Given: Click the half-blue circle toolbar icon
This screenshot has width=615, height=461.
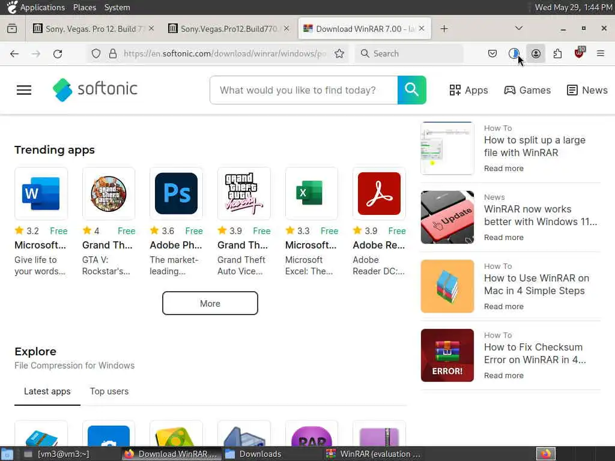Looking at the screenshot, I should [514, 53].
